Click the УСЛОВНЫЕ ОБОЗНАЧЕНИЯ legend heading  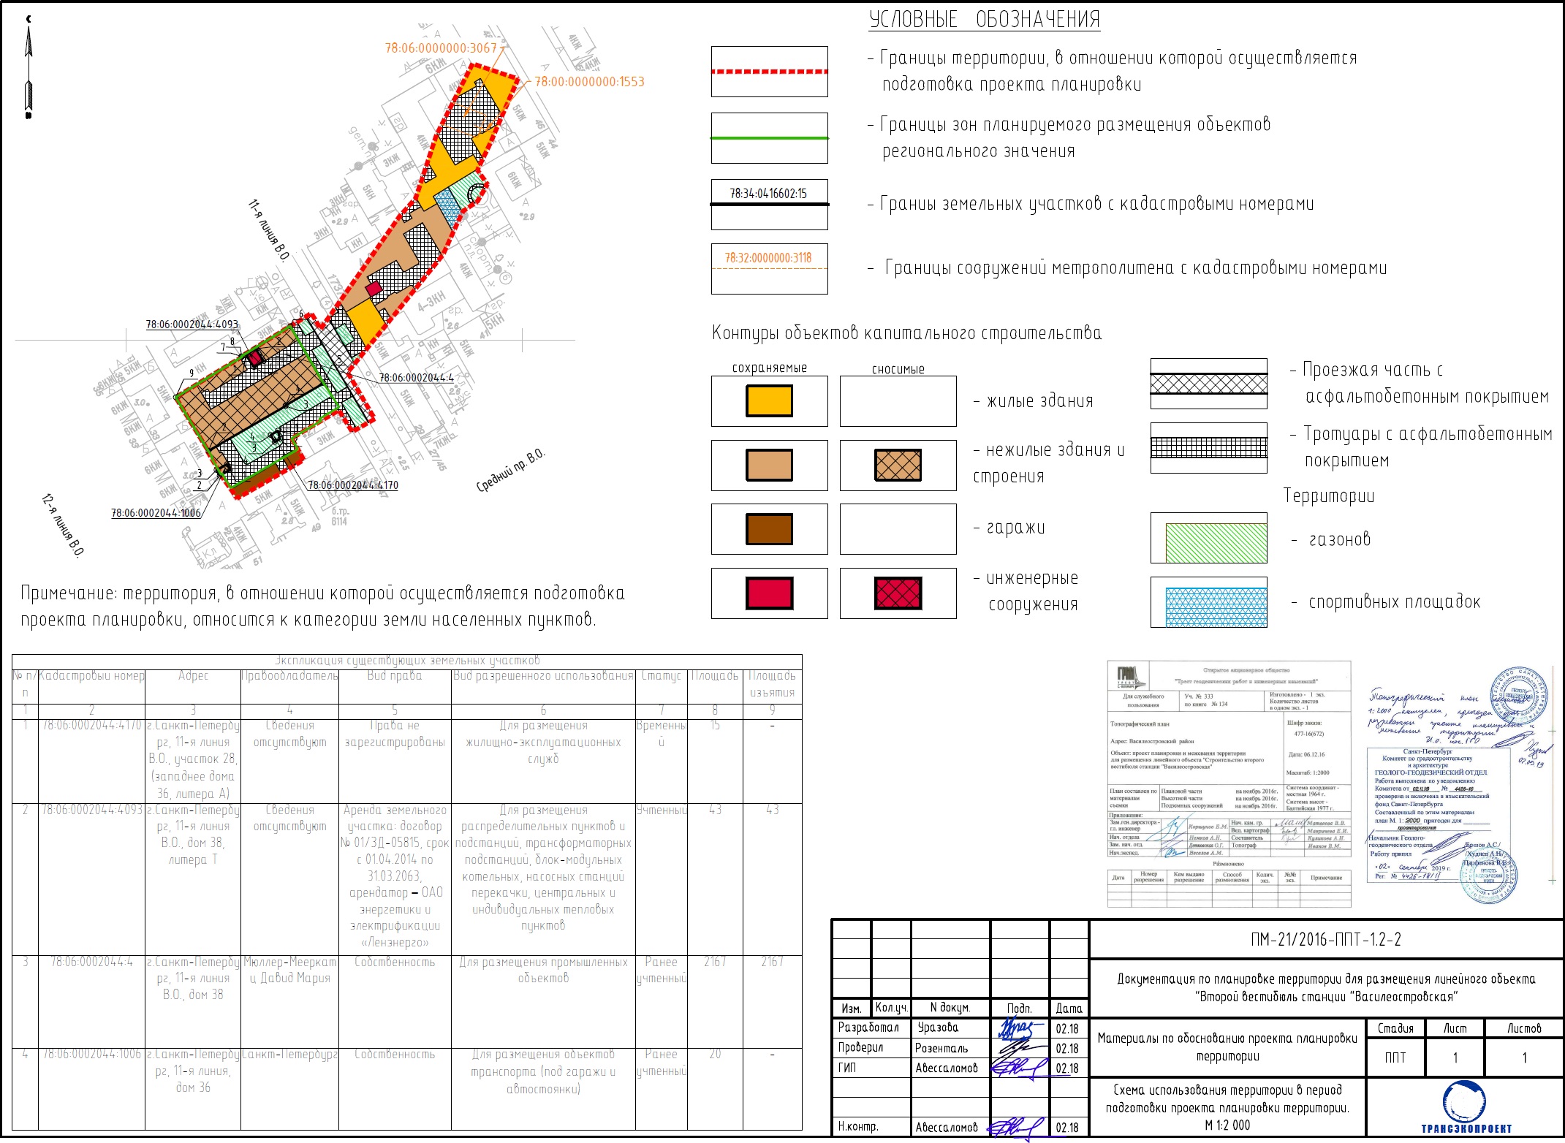point(984,20)
